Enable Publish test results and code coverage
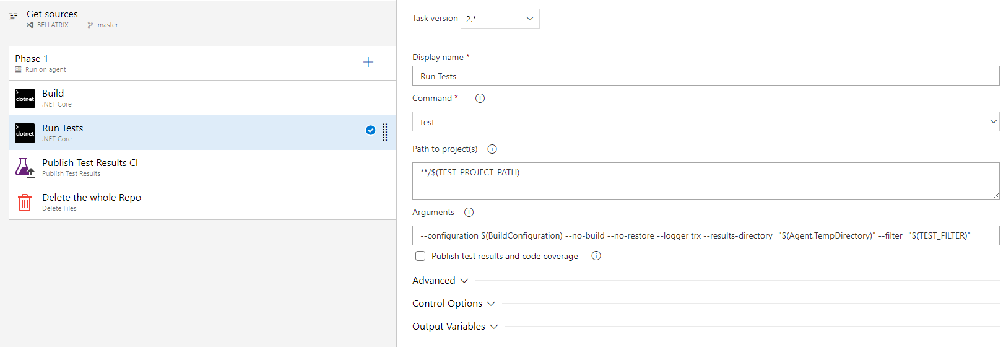 point(420,256)
